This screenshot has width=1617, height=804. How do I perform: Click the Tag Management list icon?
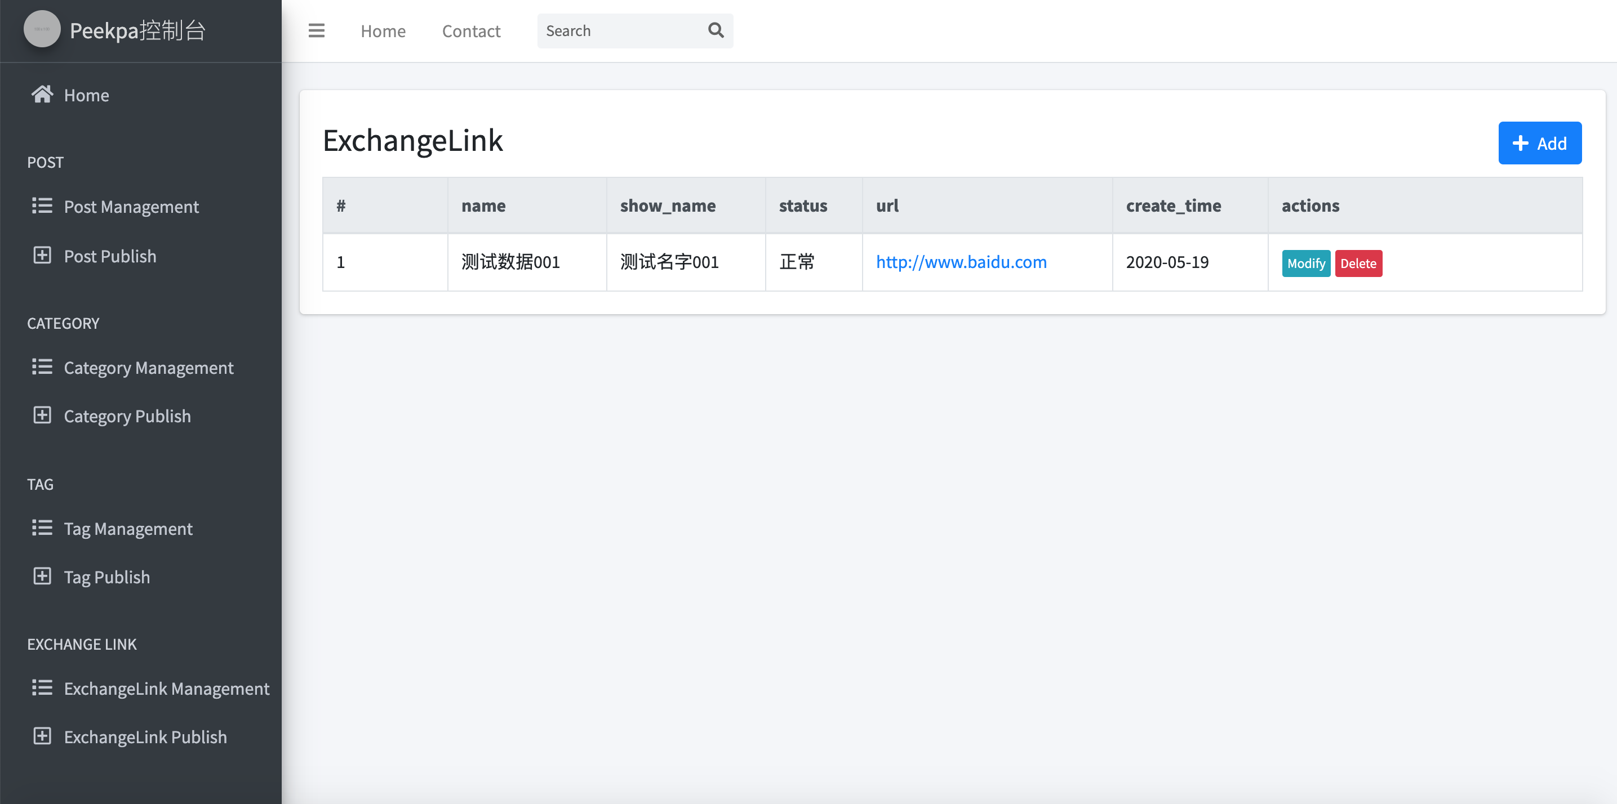pos(42,528)
